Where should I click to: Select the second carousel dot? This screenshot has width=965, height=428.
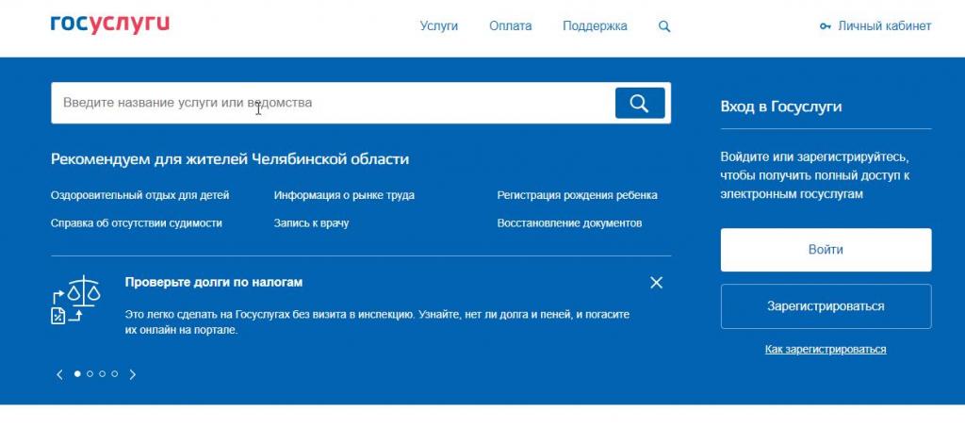pos(90,374)
